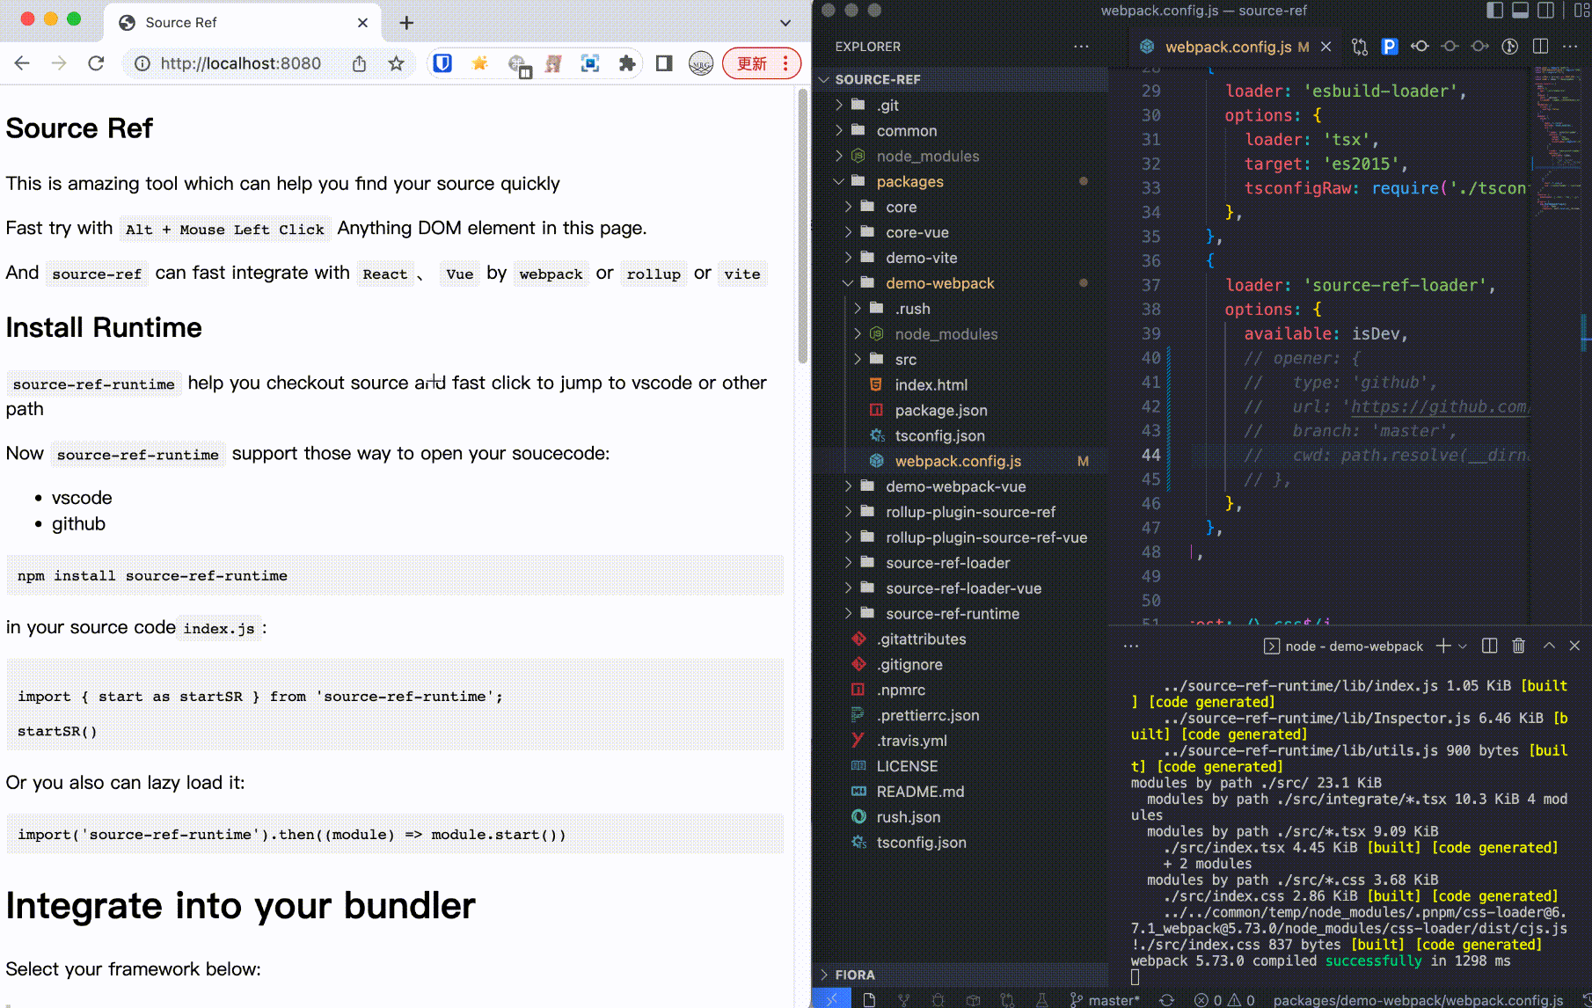
Task: Open the remote window indicator in status bar
Action: click(x=831, y=999)
